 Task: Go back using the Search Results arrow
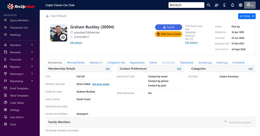(48, 16)
